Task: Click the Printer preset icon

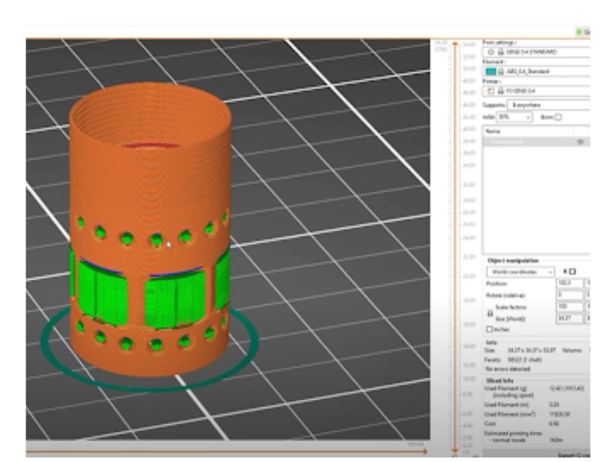Action: coord(489,91)
